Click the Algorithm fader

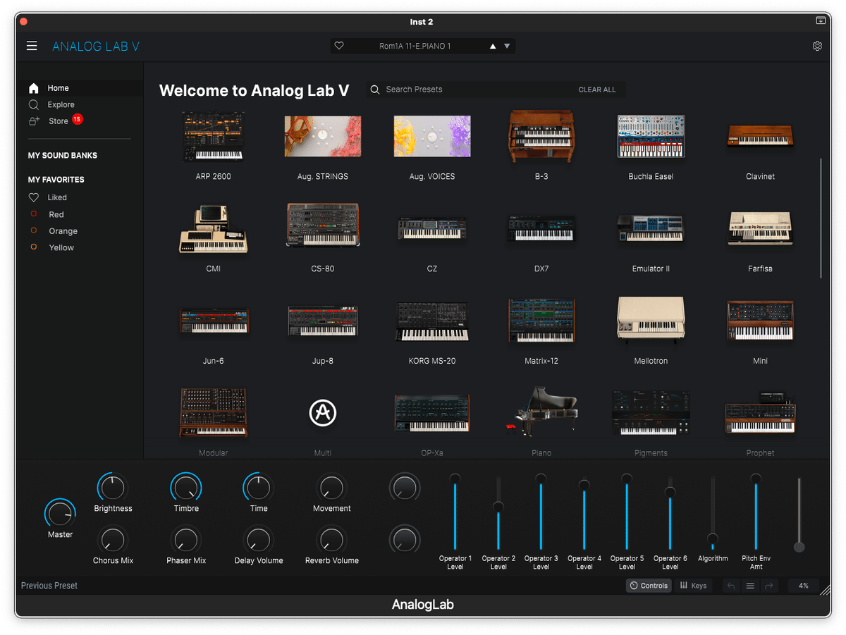click(713, 512)
